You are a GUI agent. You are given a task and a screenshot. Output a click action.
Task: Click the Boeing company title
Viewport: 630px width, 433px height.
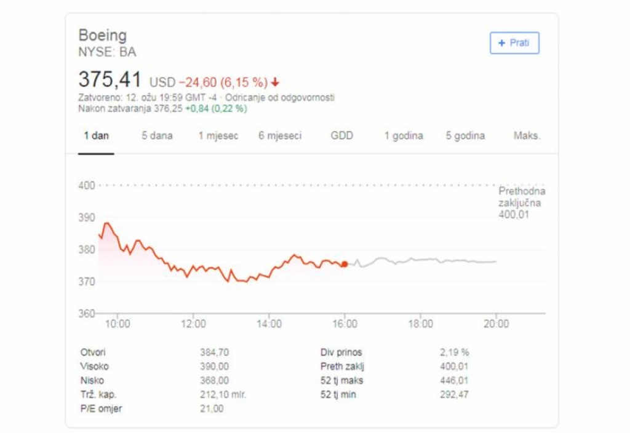click(103, 35)
